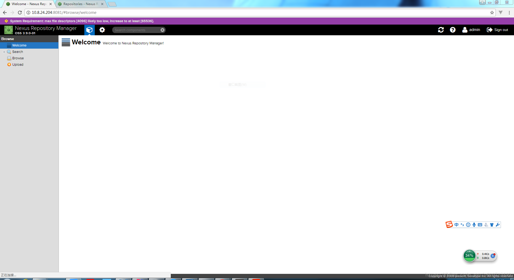Open the IME wrench settings icon
This screenshot has height=280, width=514.
click(498, 225)
